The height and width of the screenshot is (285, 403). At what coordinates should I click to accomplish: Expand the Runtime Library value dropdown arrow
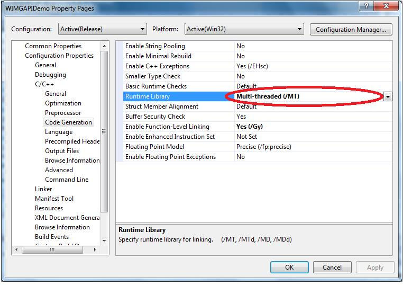click(388, 96)
